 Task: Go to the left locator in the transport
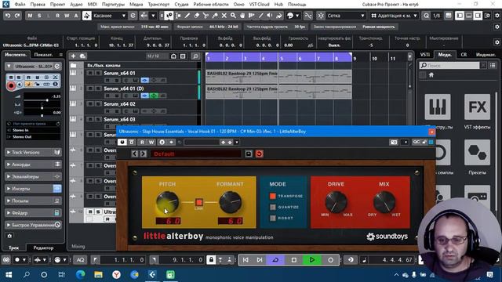coord(246,260)
